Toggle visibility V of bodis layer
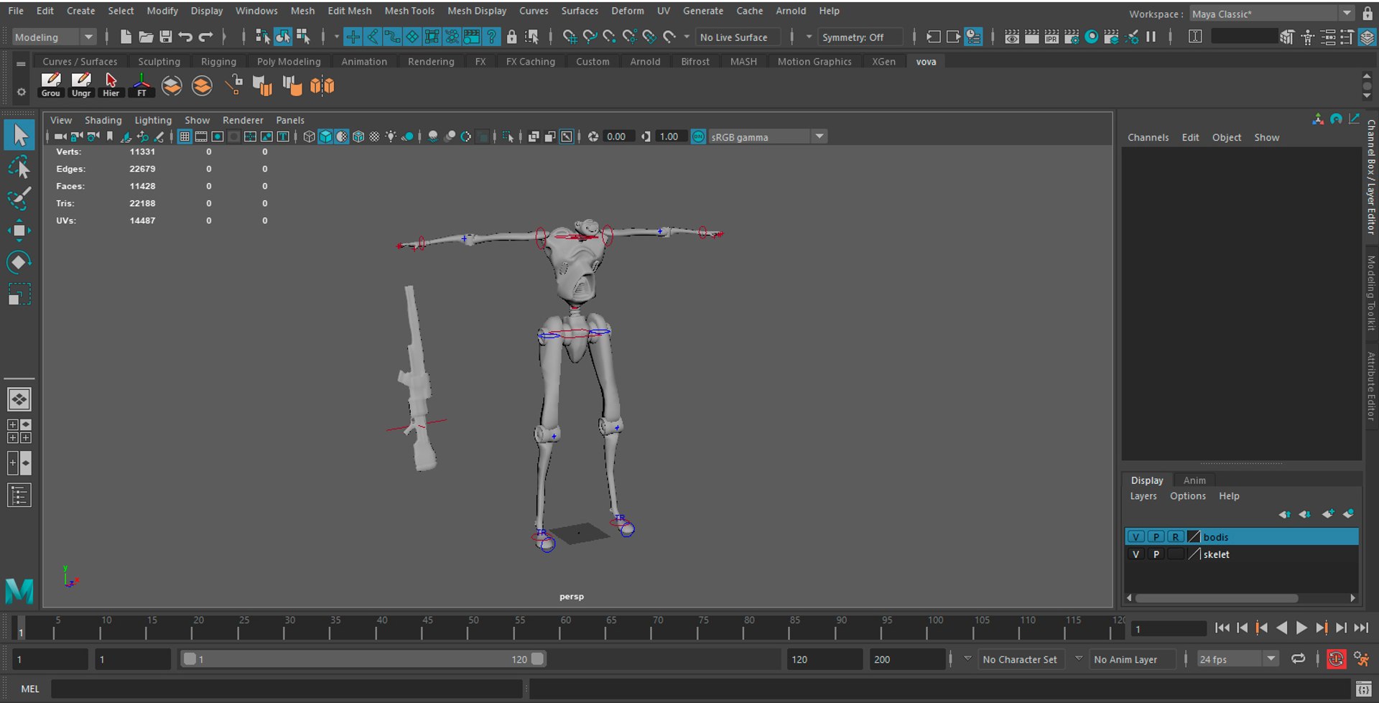The width and height of the screenshot is (1379, 703). click(1136, 536)
